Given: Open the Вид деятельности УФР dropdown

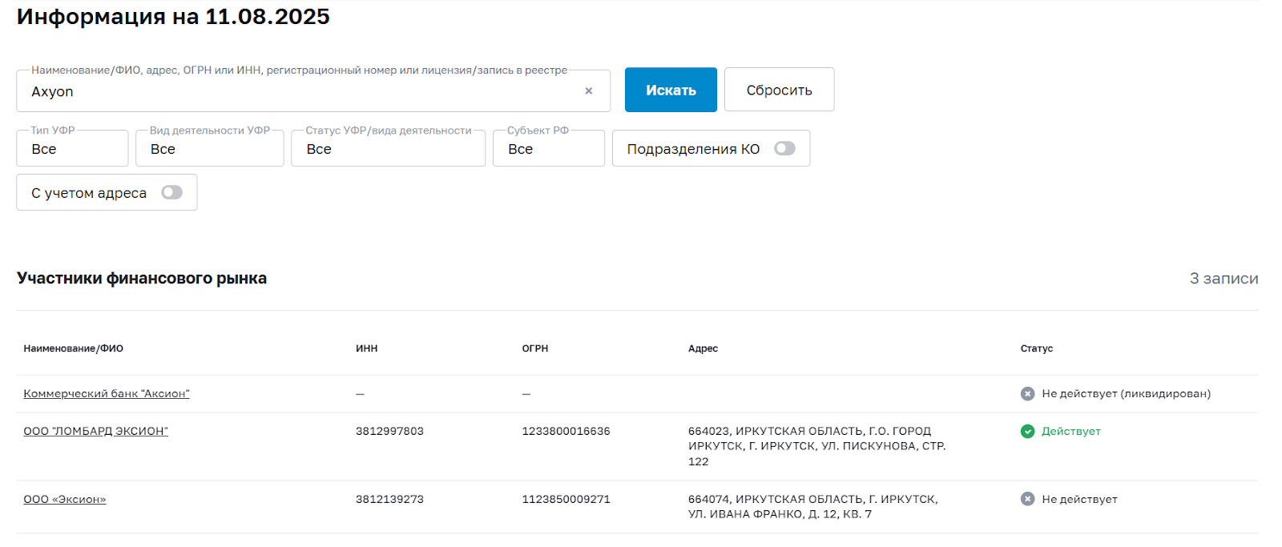Looking at the screenshot, I should (210, 148).
